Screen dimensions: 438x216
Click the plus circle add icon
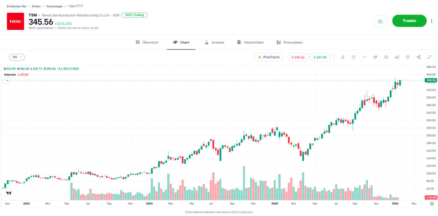pyautogui.click(x=408, y=57)
